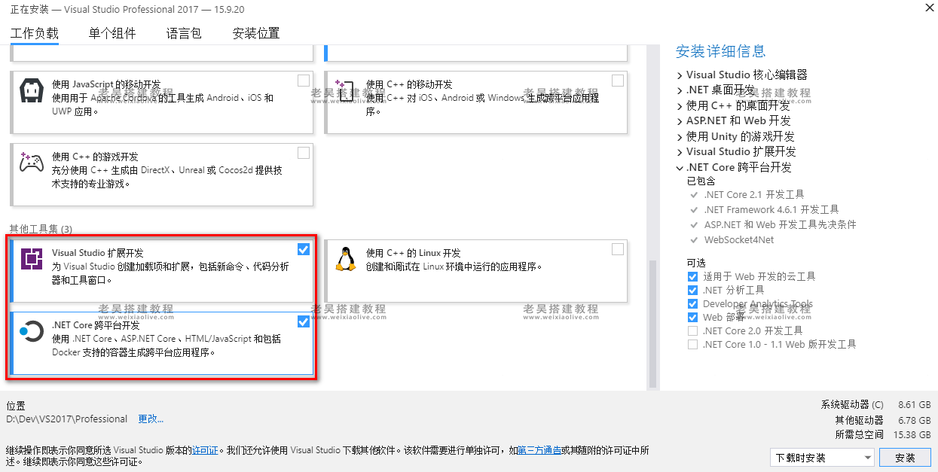The image size is (938, 472).
Task: Uncheck 使用 C++ 的 Linux 开发 workload
Action: tap(618, 248)
